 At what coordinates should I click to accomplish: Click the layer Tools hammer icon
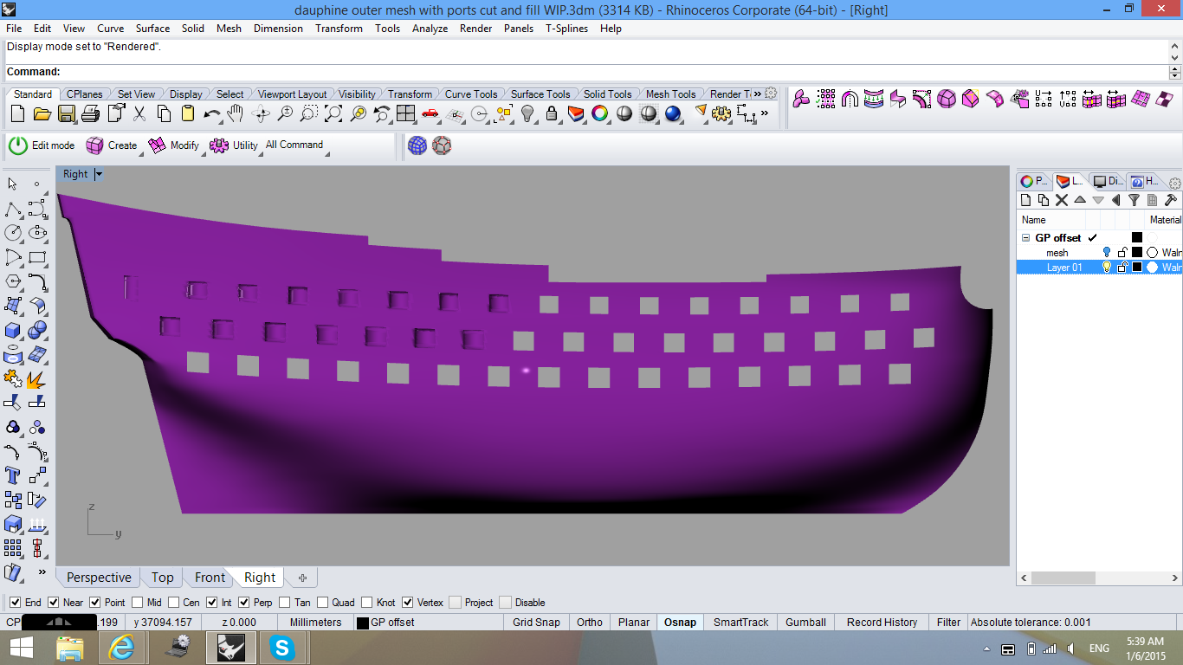point(1170,200)
